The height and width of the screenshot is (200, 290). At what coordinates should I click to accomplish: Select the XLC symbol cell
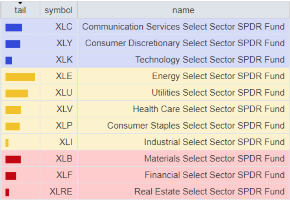[64, 27]
